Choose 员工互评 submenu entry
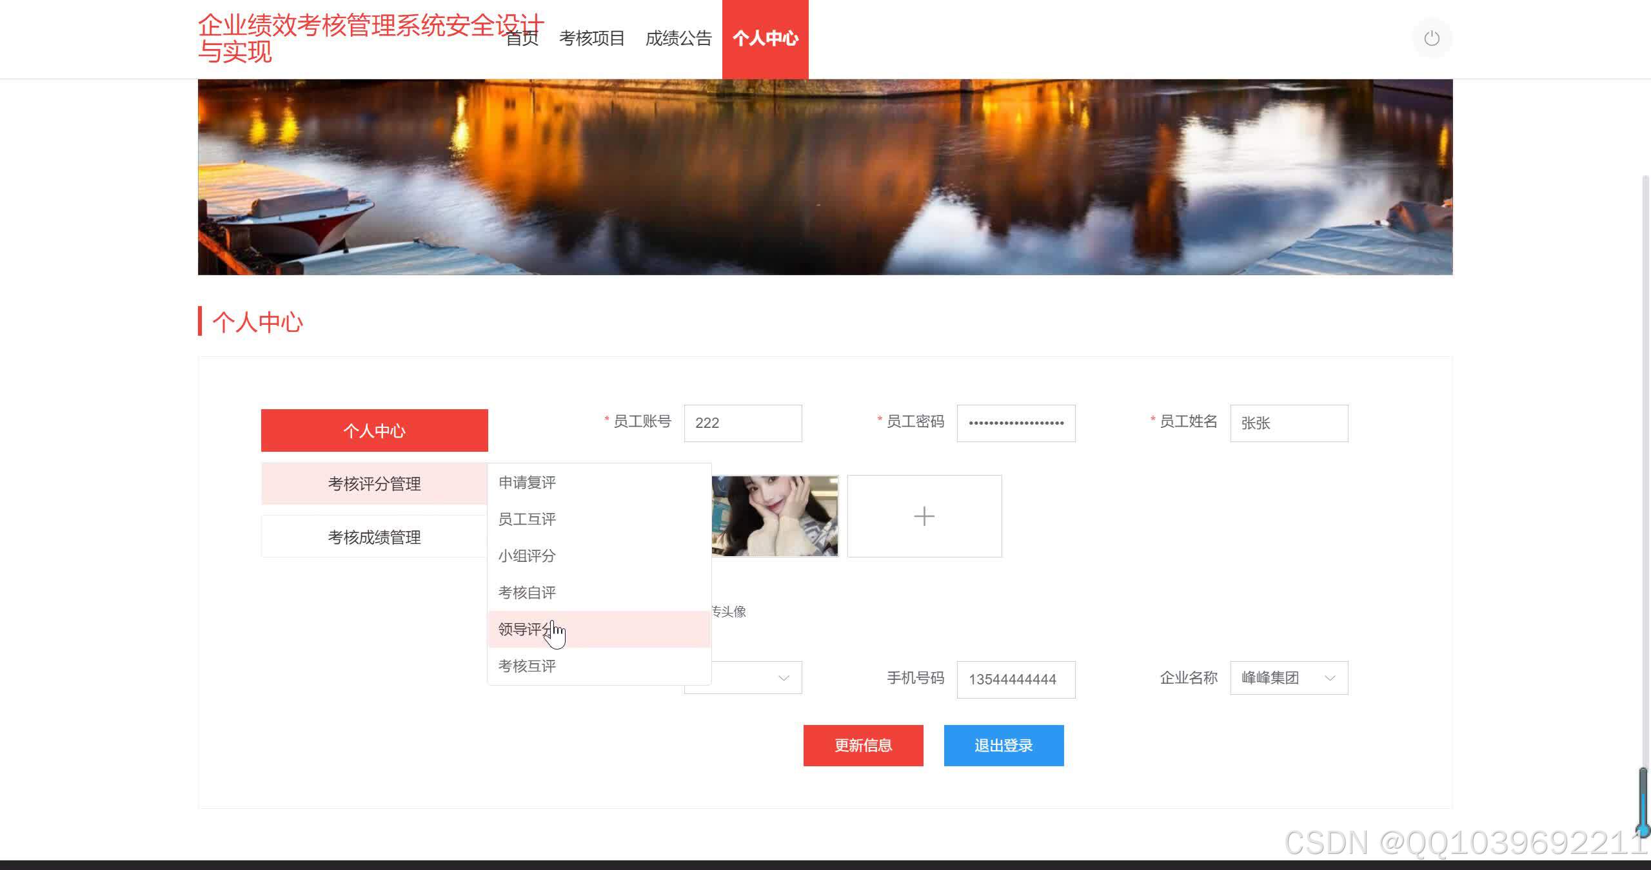This screenshot has height=870, width=1651. pyautogui.click(x=527, y=519)
